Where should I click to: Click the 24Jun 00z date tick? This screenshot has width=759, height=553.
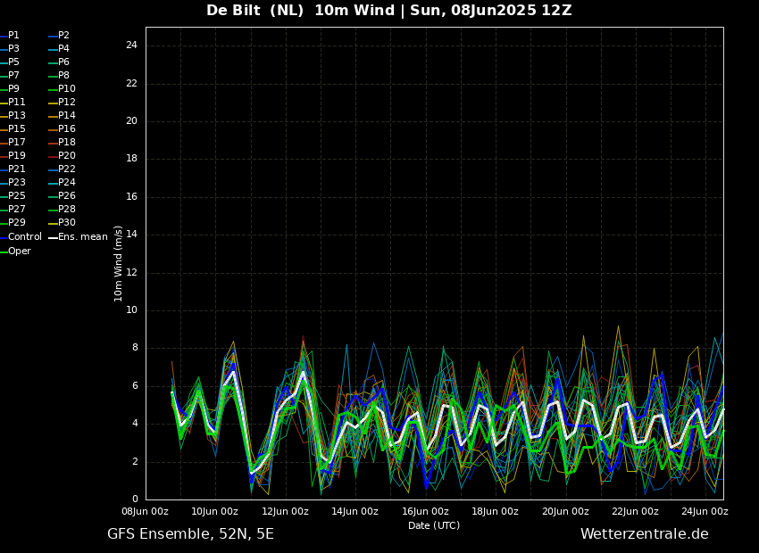click(705, 512)
